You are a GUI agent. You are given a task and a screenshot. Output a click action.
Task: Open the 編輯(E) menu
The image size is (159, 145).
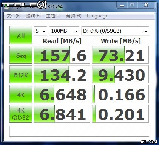33,16
